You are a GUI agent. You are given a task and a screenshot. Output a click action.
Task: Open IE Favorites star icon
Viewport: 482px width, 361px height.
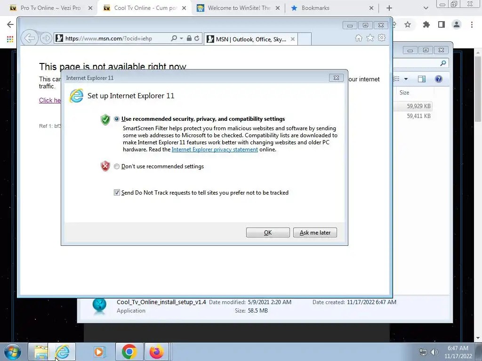370,38
